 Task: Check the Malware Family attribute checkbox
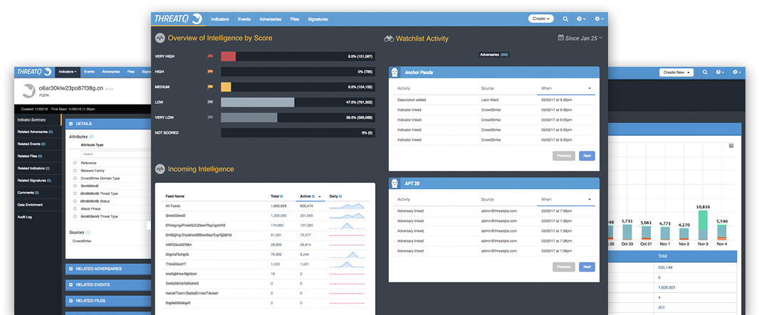coord(75,171)
